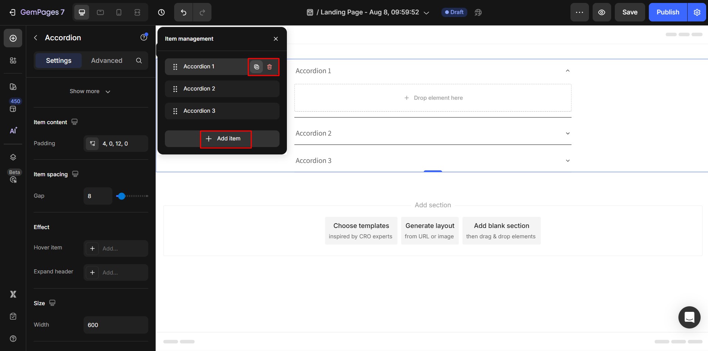Open the Landing Page title dropdown
Screen dimensions: 708x351
(x=427, y=12)
